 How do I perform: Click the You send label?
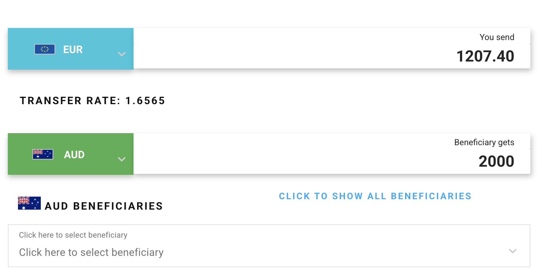pos(497,37)
